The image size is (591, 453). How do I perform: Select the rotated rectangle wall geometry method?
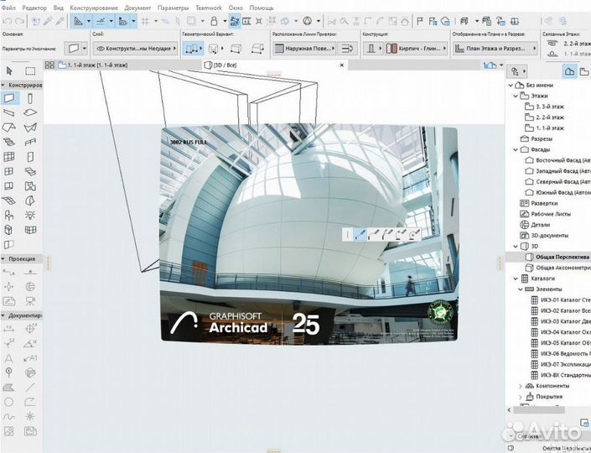257,49
